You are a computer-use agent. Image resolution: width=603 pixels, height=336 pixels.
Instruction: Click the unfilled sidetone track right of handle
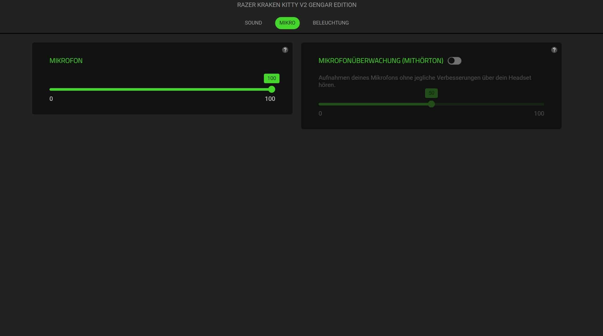(x=489, y=104)
